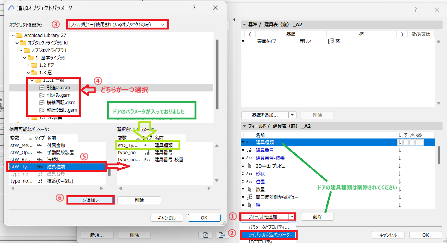Click the selected parameters list up-scroll arrow
This screenshot has width=447, height=243.
click(217, 146)
